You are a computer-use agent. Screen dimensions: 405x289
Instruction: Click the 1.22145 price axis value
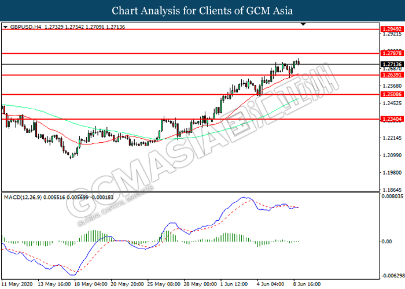click(392, 138)
